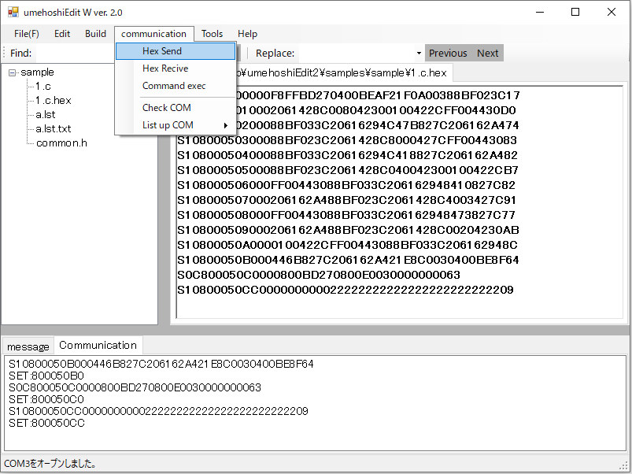Collapse the sample tree root node
Viewport: 632px width, 474px height.
(13, 72)
